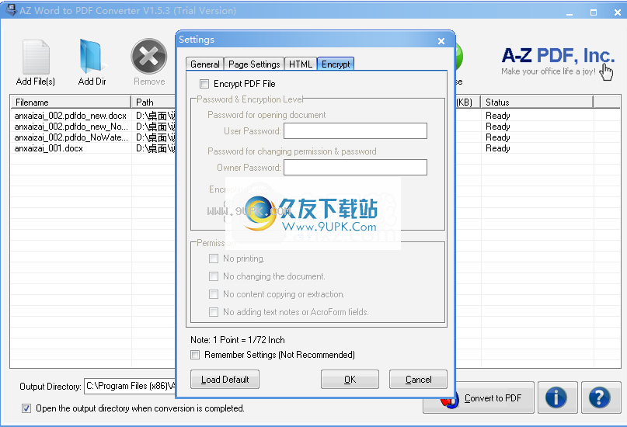Click the User Password input field
The image size is (627, 427).
[355, 131]
